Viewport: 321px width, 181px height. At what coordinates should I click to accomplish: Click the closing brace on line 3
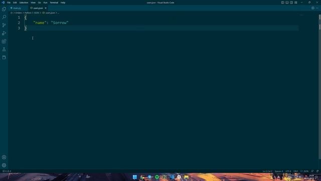(x=26, y=28)
